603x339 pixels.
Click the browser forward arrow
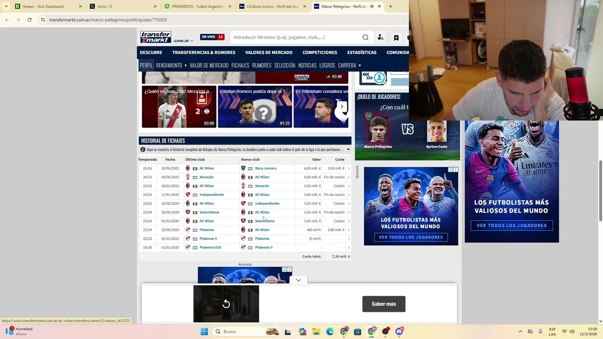click(18, 20)
